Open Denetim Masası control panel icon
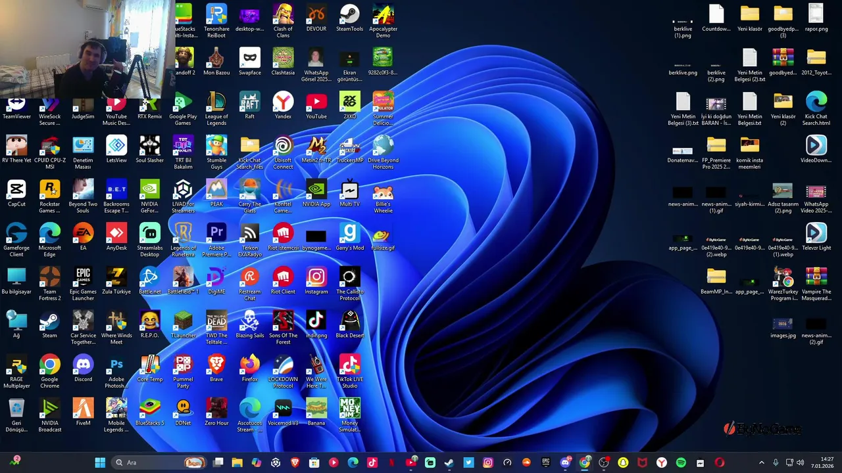This screenshot has height=473, width=842. pos(83,153)
